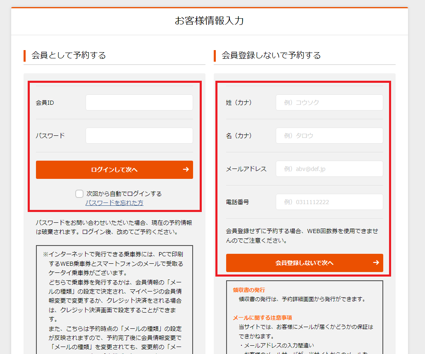
Task: Click the 名（カナ） label
Action: 239,136
